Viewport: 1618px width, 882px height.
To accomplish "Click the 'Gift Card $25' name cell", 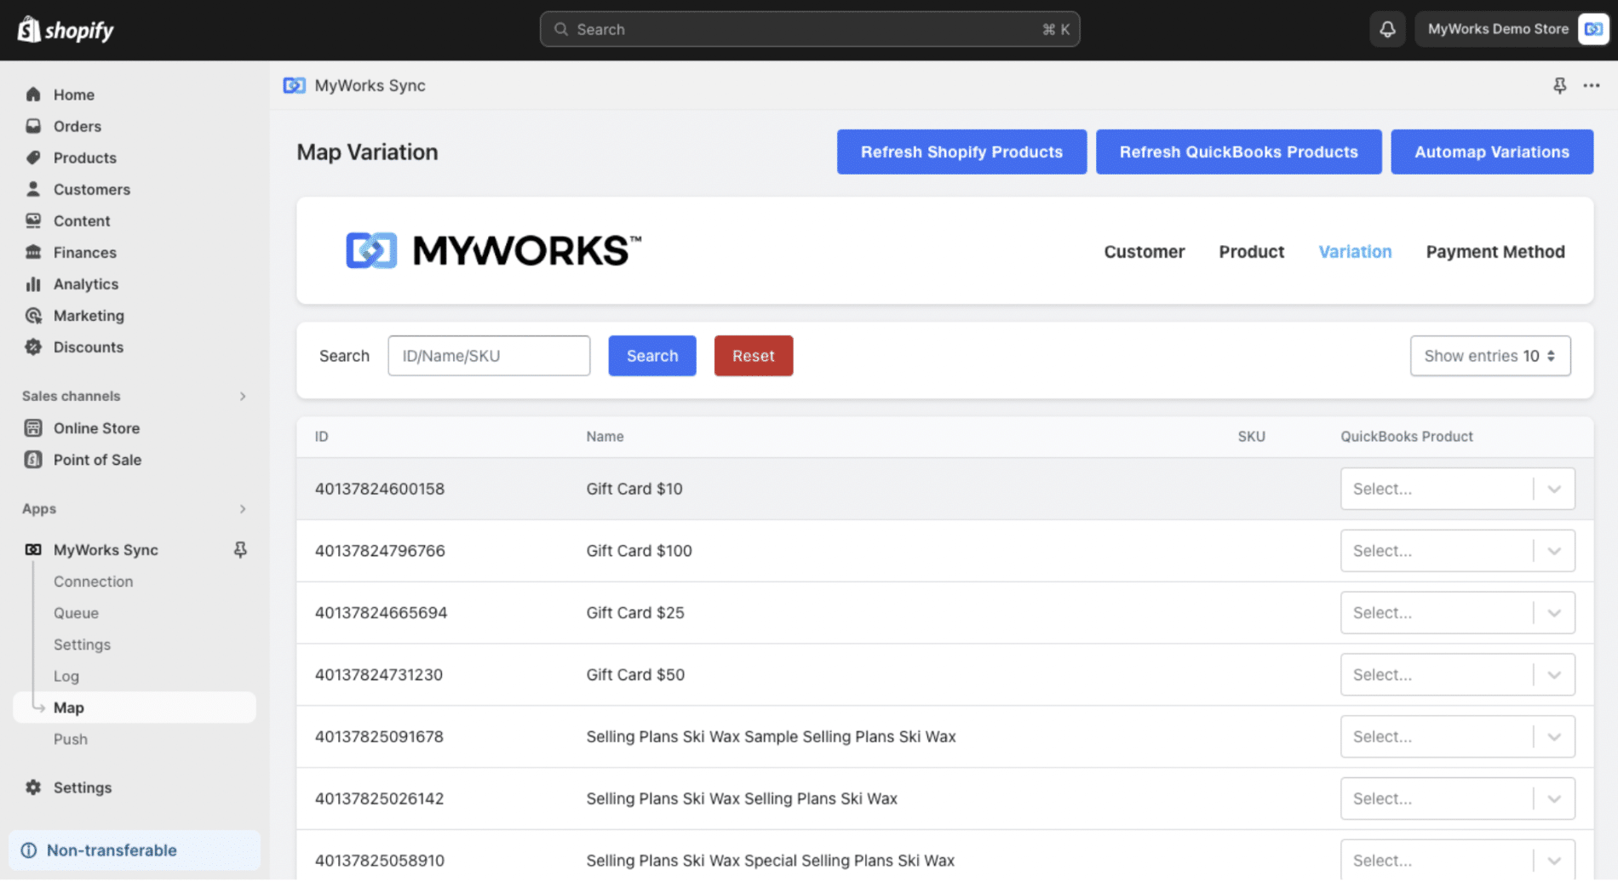I will click(635, 613).
